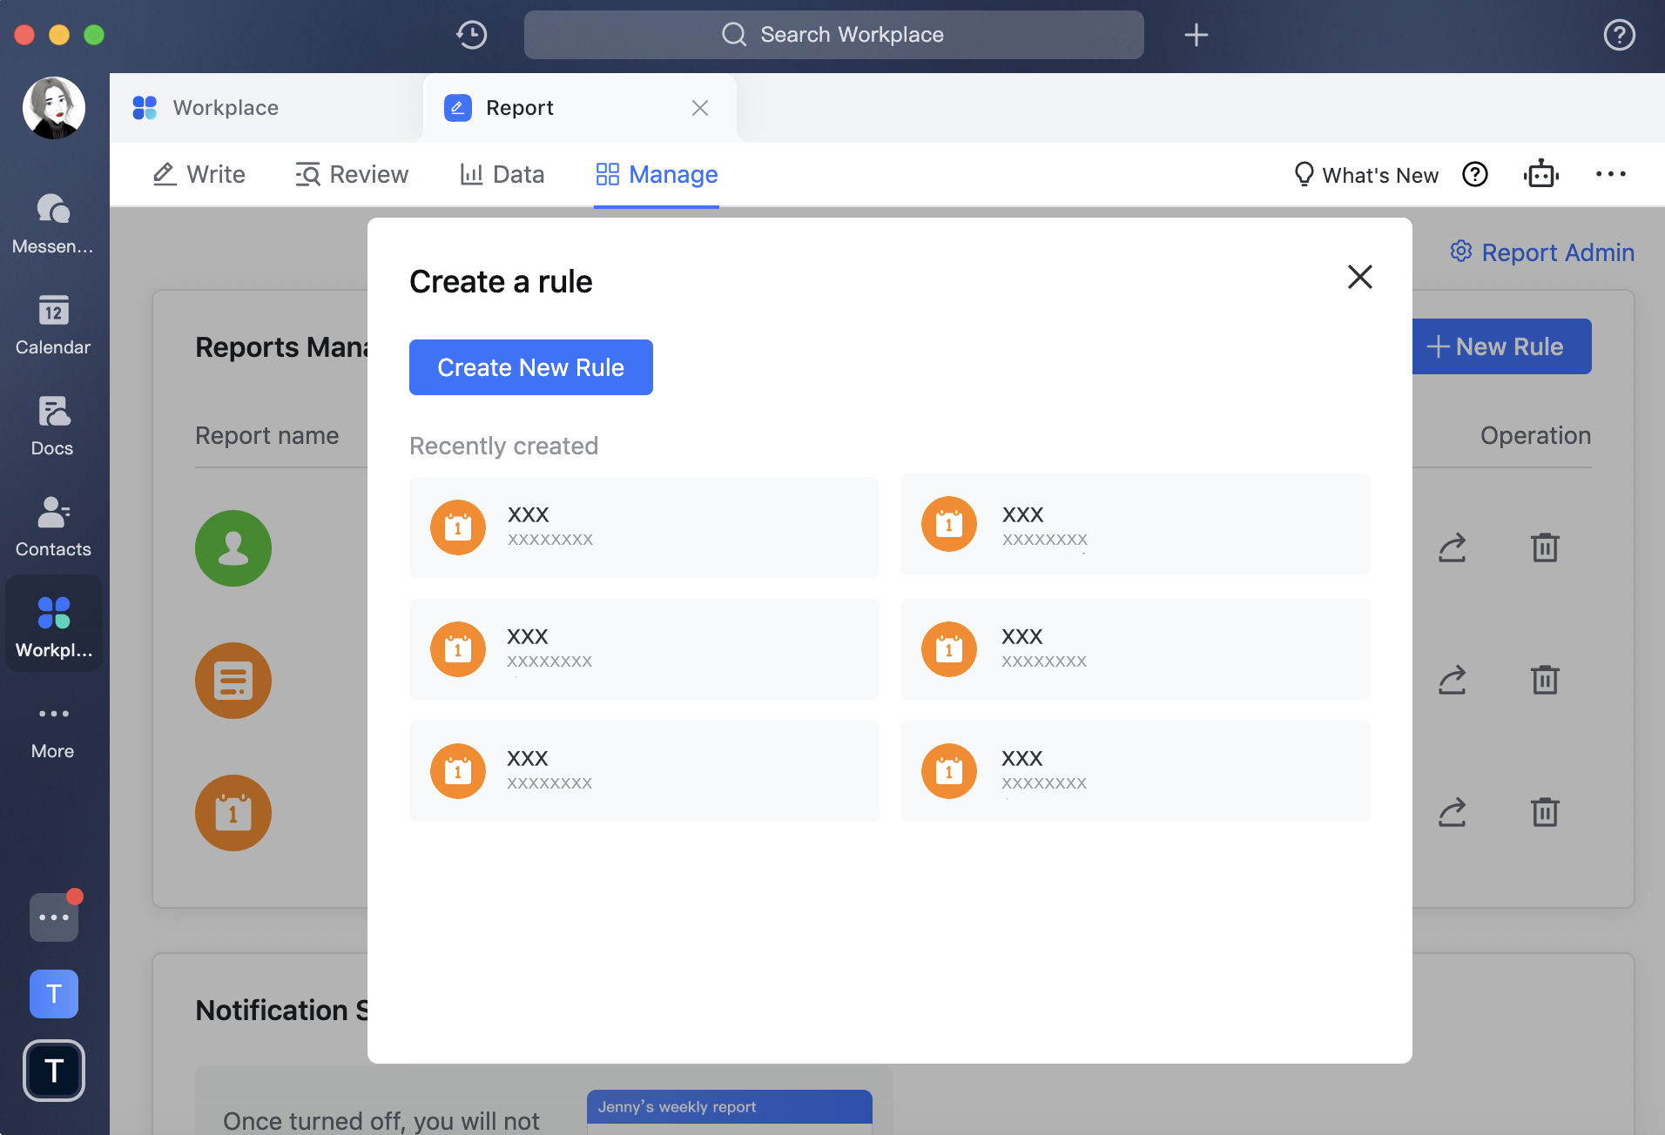The width and height of the screenshot is (1665, 1135).
Task: Click the history clock icon in the title bar
Action: [x=471, y=35]
